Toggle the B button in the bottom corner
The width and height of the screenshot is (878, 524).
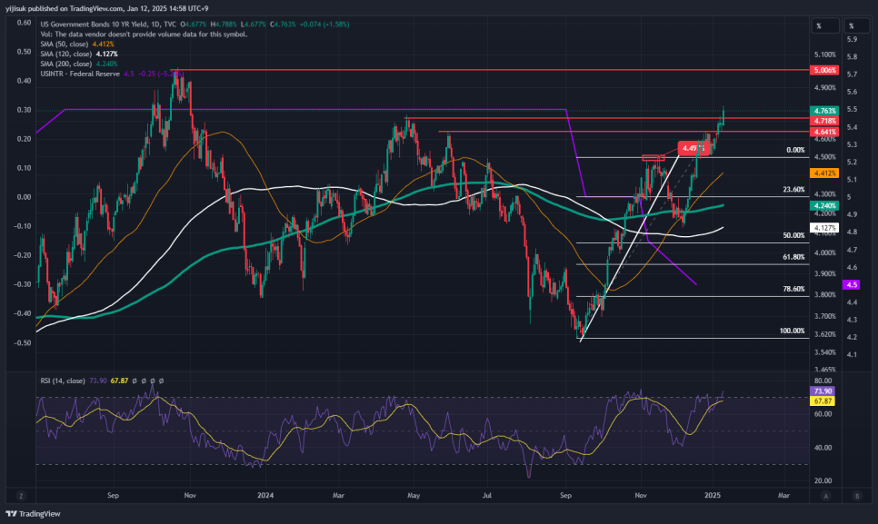857,496
